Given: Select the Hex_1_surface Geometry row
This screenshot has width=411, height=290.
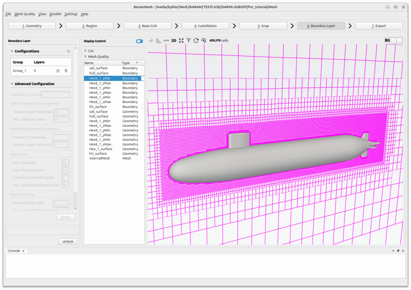Looking at the screenshot, I should [114, 149].
